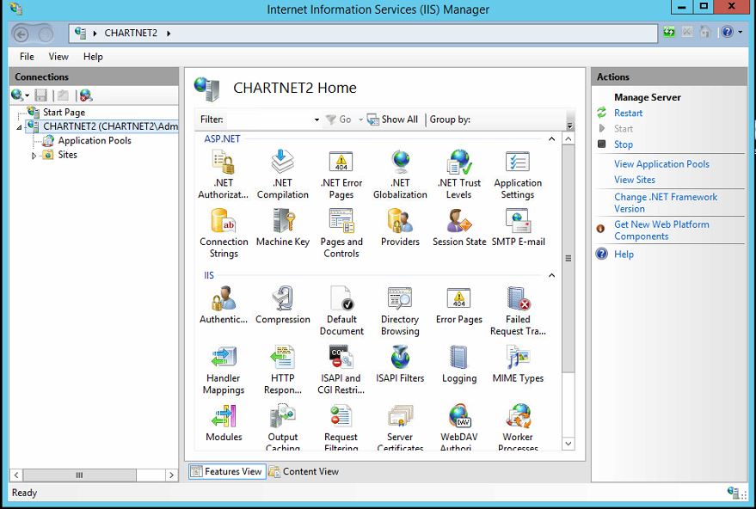Open the Server Certificates feature

[x=400, y=427]
